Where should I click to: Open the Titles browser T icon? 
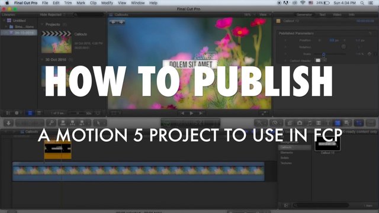(x=328, y=123)
